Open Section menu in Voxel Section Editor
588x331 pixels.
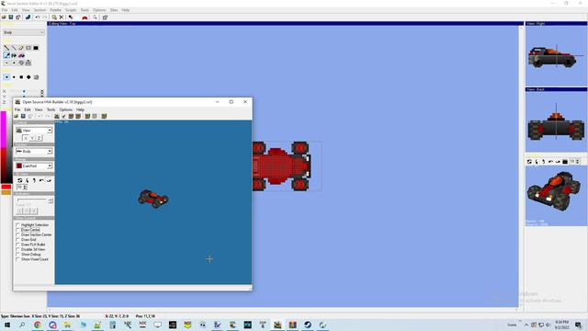pyautogui.click(x=40, y=10)
